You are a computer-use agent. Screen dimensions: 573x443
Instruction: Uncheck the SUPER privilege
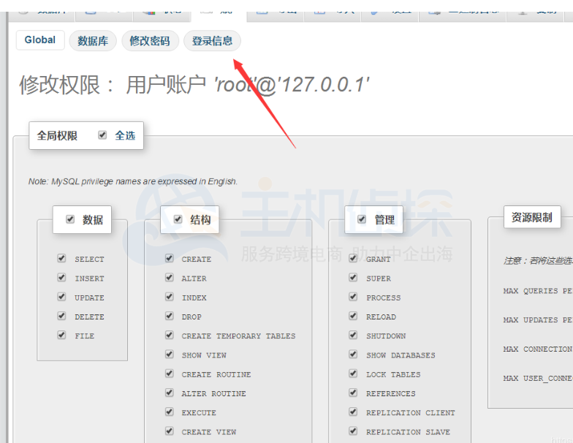353,278
